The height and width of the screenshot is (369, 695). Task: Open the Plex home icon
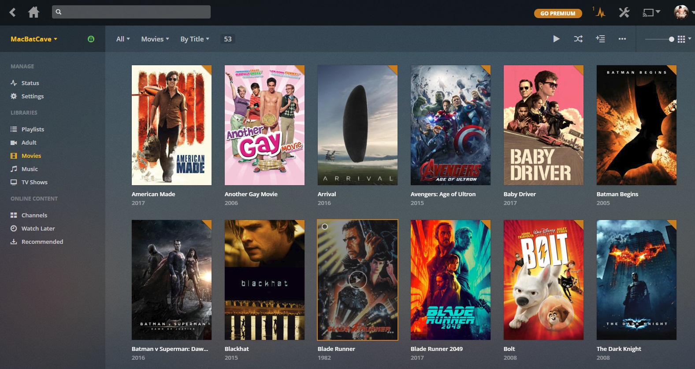(x=33, y=12)
